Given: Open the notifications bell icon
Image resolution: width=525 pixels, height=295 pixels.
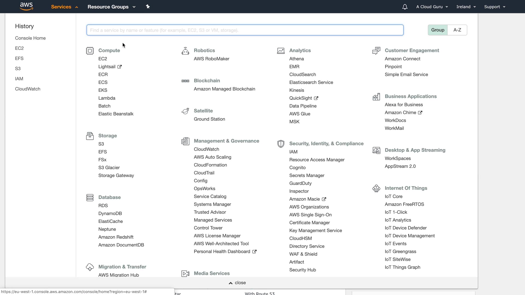Looking at the screenshot, I should click(x=405, y=7).
